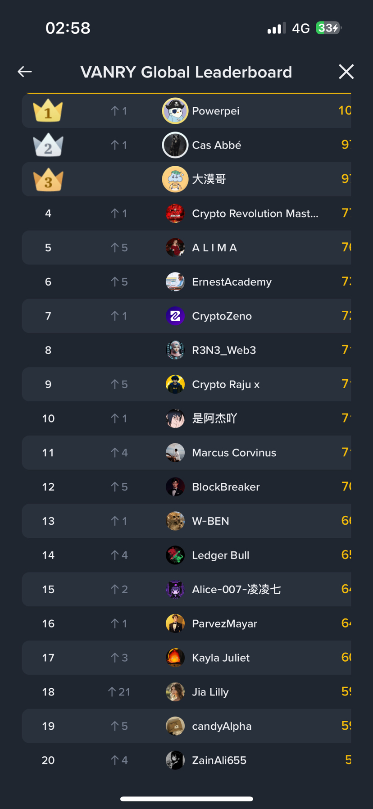The image size is (373, 809).
Task: Tap BlockBreaker username
Action: (x=226, y=487)
